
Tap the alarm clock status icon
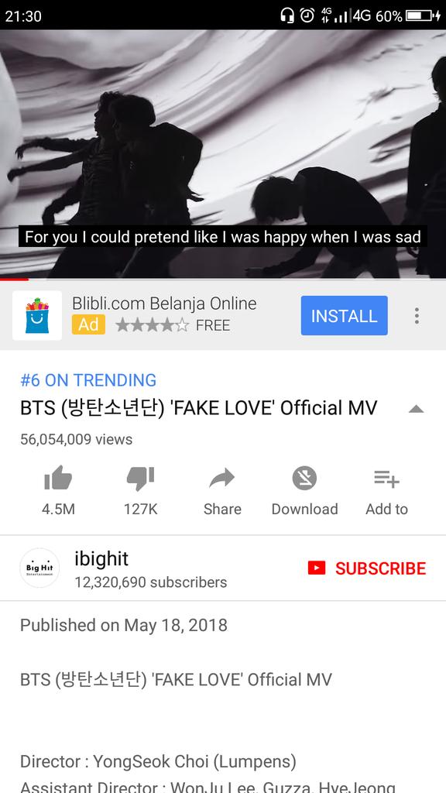(307, 15)
